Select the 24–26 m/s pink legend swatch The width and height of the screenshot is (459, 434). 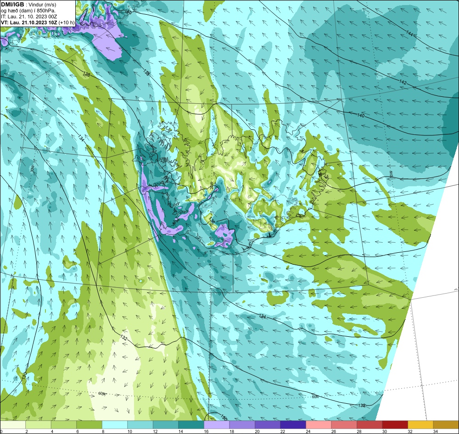pos(319,425)
